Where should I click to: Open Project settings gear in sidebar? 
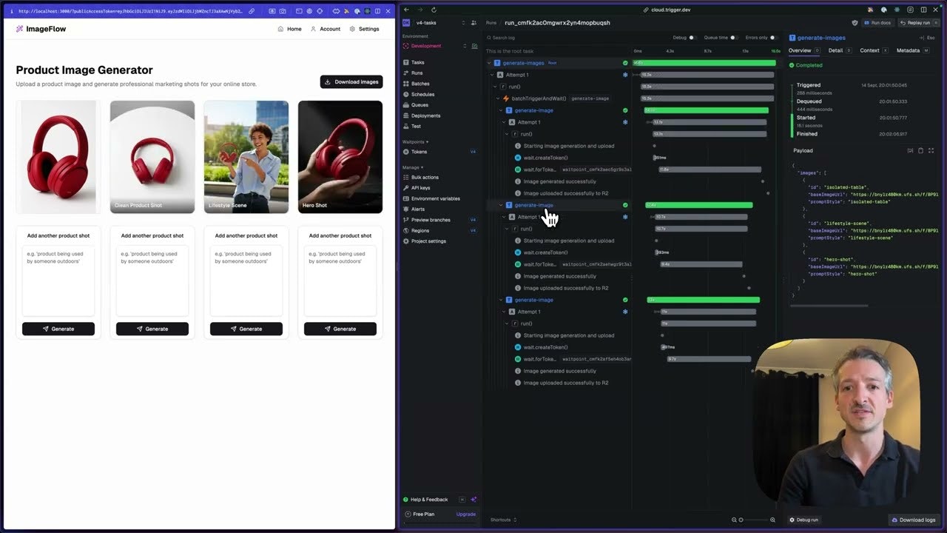406,241
